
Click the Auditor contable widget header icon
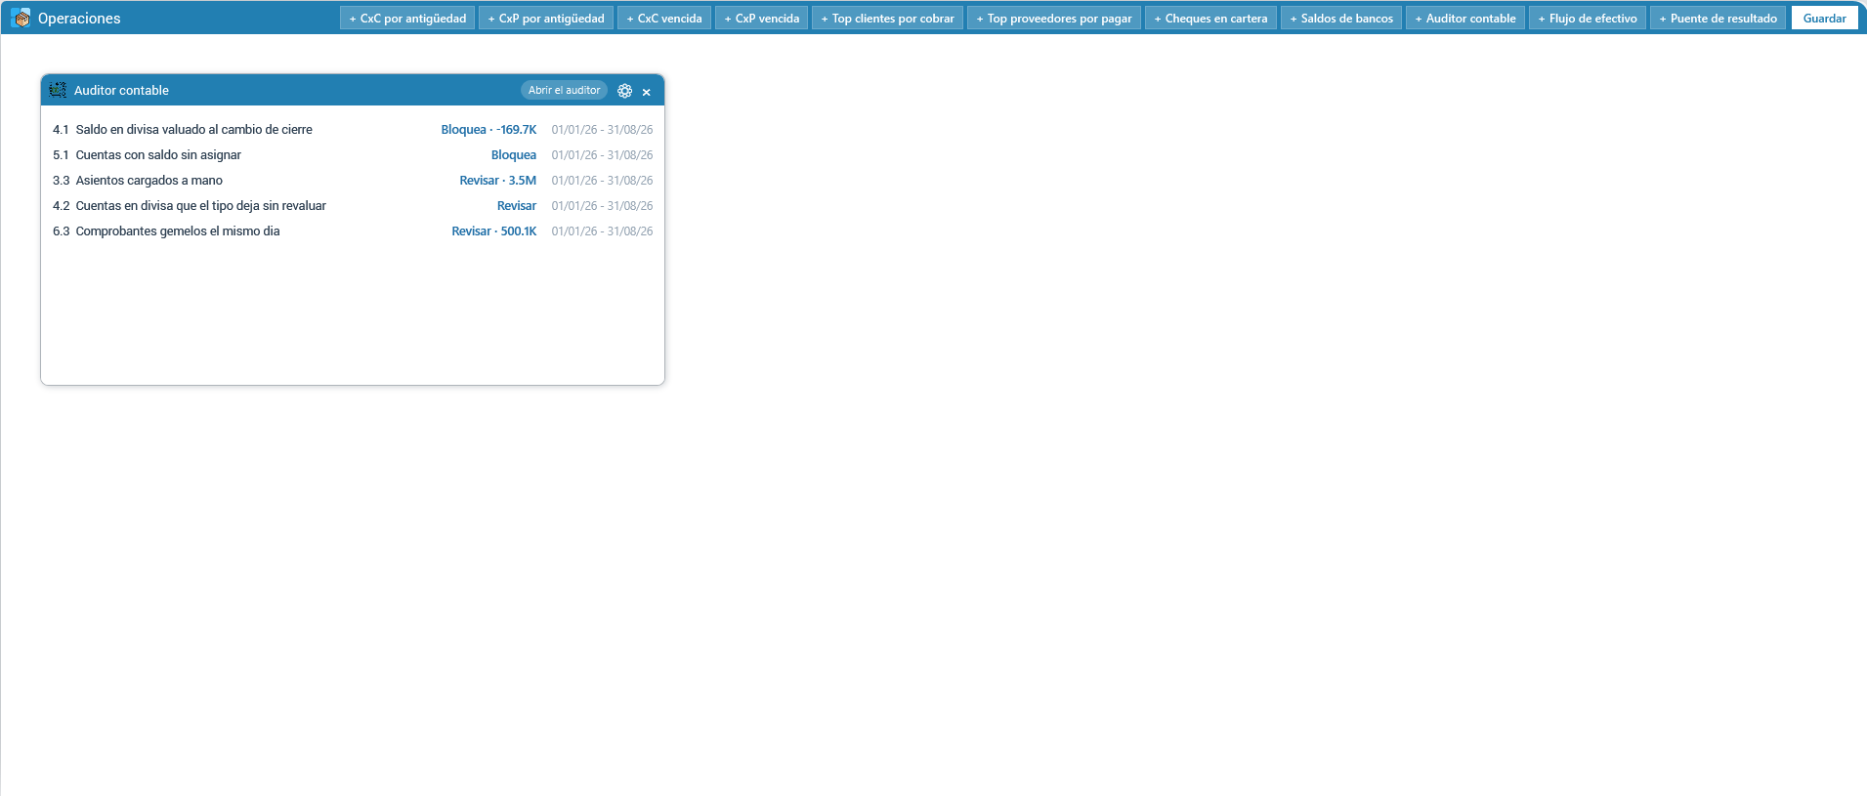(x=58, y=90)
